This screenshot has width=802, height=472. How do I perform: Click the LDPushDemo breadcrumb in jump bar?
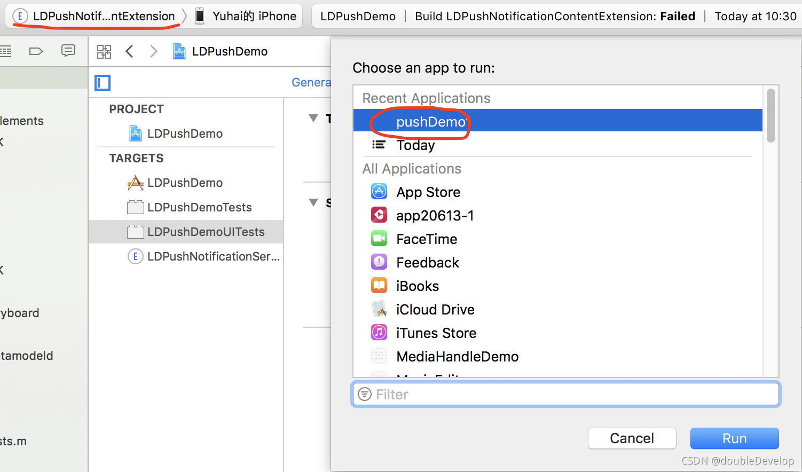[230, 51]
